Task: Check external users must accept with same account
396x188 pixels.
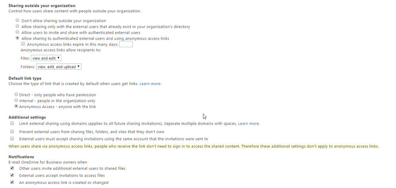Action: [12, 139]
